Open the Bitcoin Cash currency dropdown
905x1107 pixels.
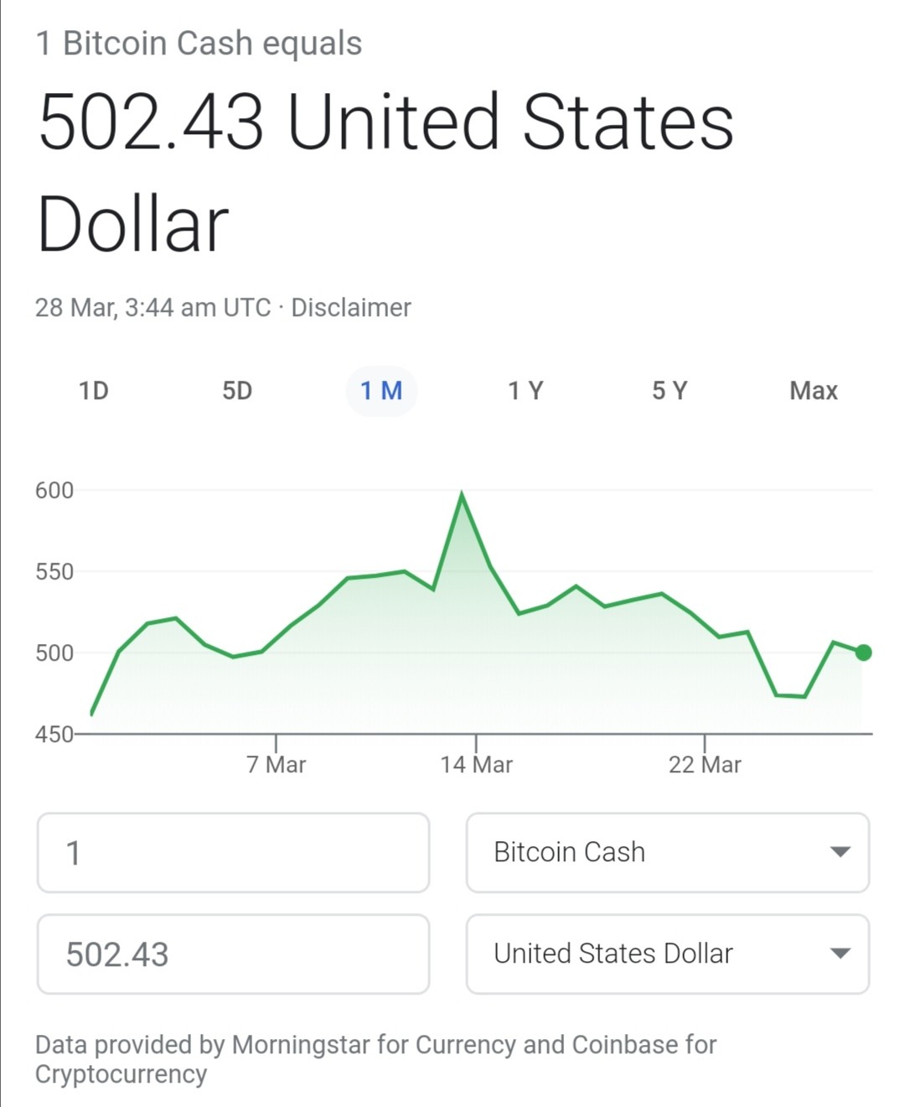tap(667, 852)
